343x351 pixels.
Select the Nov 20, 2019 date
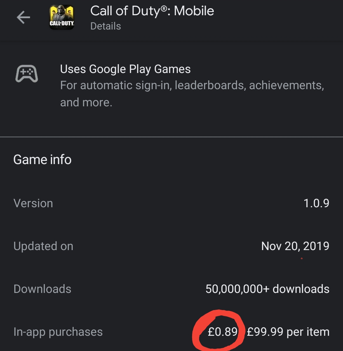coord(295,246)
